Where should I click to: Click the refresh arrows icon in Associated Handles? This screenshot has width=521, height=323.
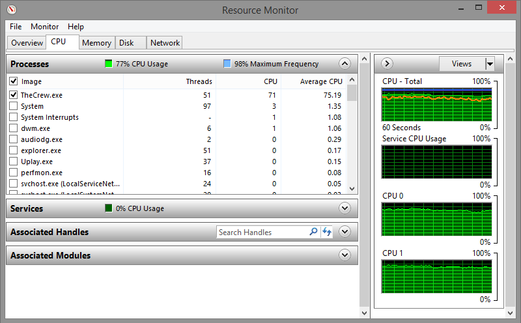pos(327,232)
